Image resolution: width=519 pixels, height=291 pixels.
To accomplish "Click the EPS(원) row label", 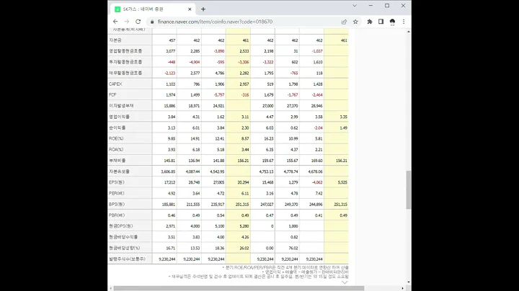I will pos(117,182).
